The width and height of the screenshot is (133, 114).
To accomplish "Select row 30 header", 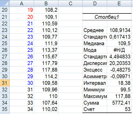I will tap(5, 76).
